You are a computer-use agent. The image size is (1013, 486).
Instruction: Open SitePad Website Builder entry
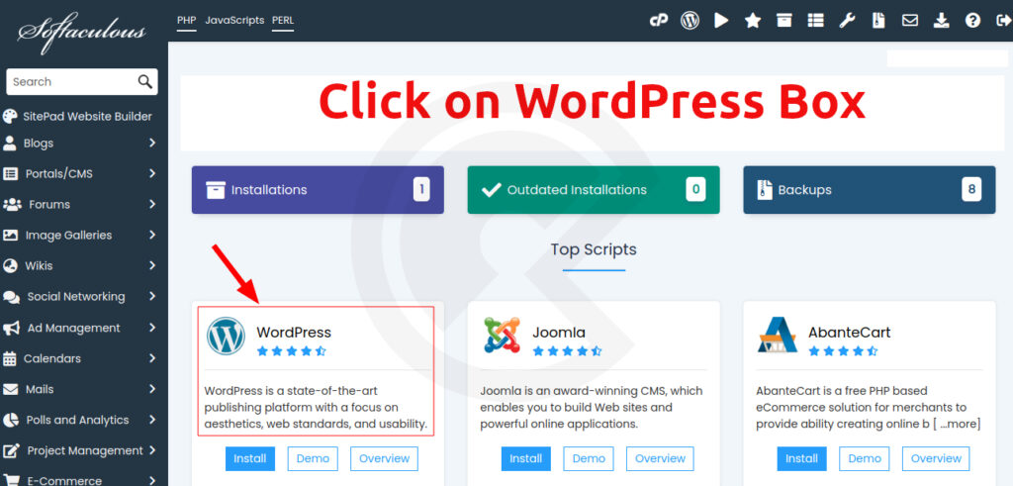(79, 117)
